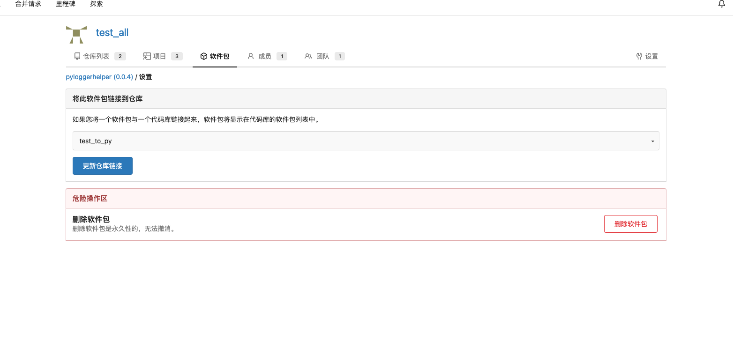This screenshot has width=733, height=341.
Task: Click the 更新仓库链接 button
Action: pyautogui.click(x=103, y=166)
